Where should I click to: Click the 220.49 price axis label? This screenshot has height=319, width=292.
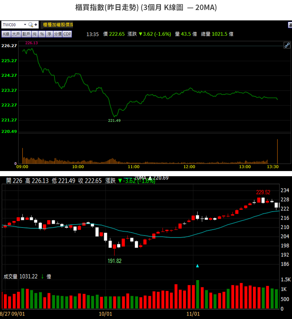click(x=9, y=132)
